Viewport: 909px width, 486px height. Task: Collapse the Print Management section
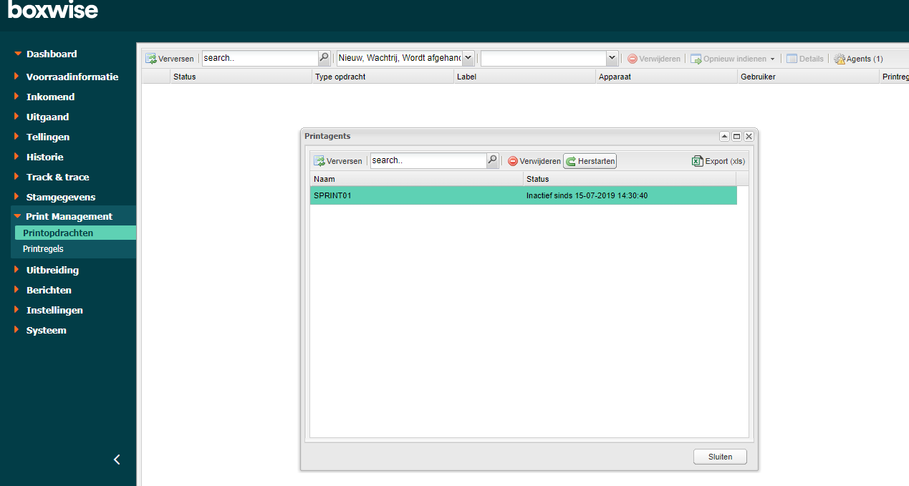69,216
